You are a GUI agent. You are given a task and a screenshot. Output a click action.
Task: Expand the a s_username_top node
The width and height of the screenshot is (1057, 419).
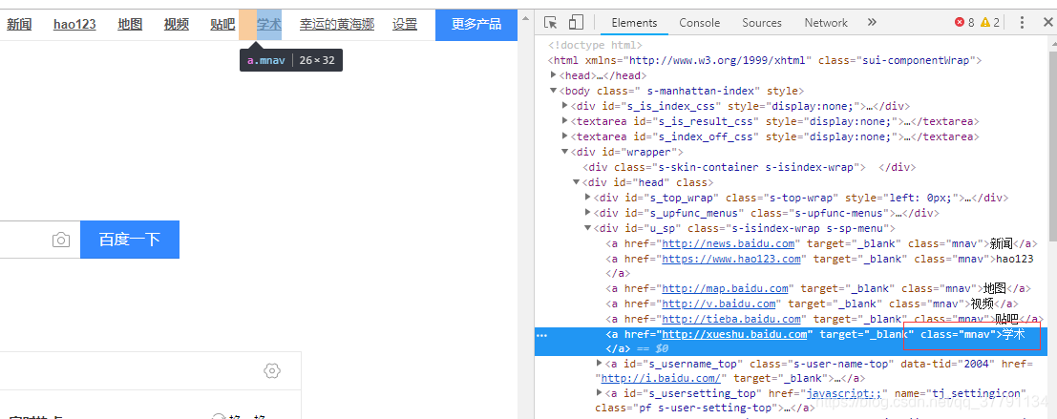[x=600, y=363]
